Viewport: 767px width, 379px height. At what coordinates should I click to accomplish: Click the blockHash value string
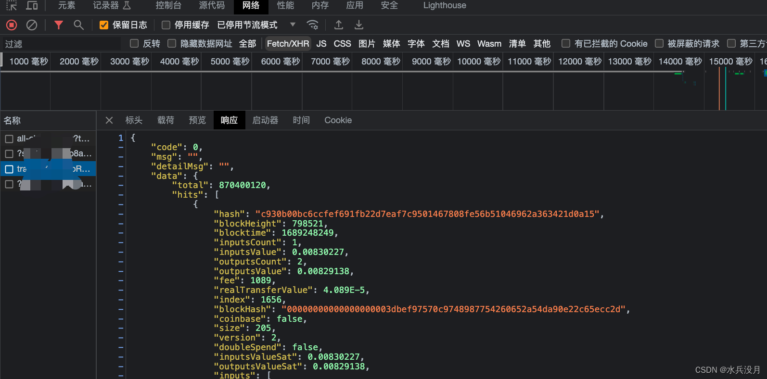point(453,309)
